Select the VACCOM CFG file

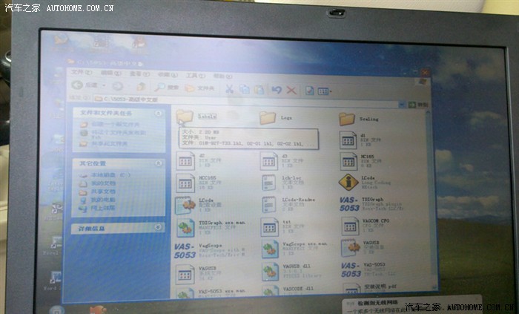(x=350, y=226)
